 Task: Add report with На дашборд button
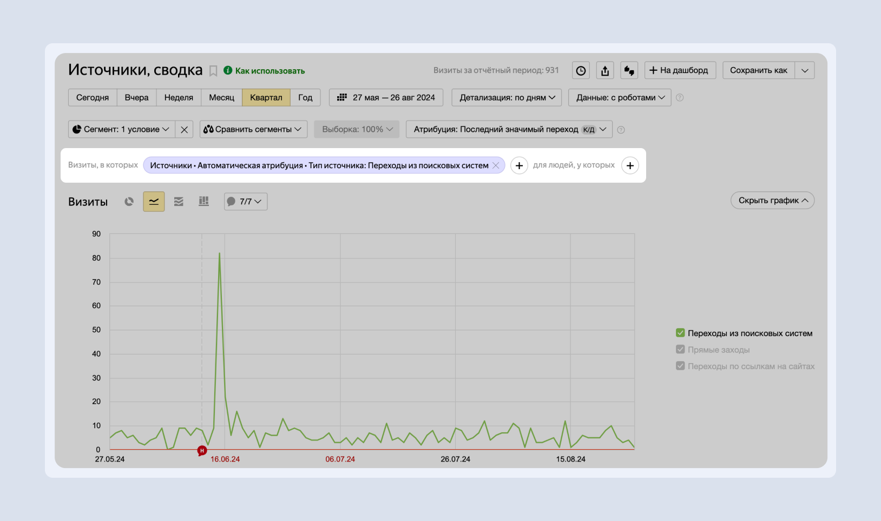[x=680, y=70]
